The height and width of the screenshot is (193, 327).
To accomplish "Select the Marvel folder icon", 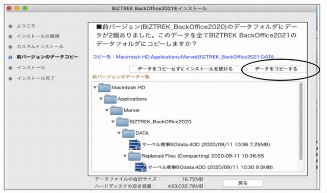I will point(116,111).
